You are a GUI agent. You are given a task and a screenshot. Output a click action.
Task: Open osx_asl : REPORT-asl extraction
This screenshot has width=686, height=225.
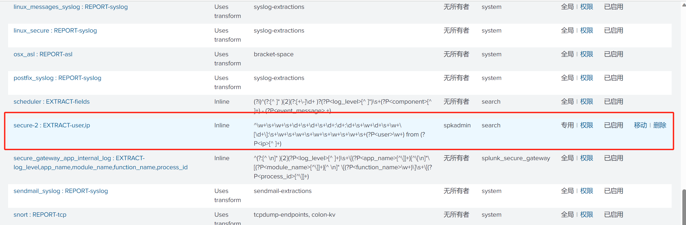click(x=43, y=54)
